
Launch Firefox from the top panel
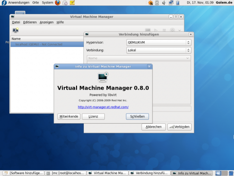tap(58, 2)
